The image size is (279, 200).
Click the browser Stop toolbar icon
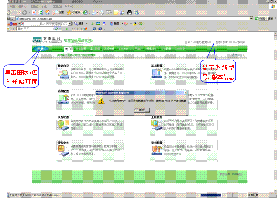click(x=34, y=12)
